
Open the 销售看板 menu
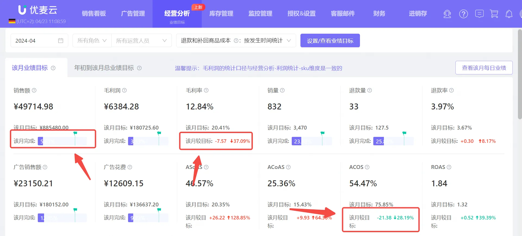(x=94, y=14)
